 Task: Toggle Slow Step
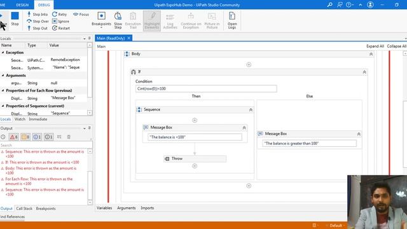click(x=118, y=20)
